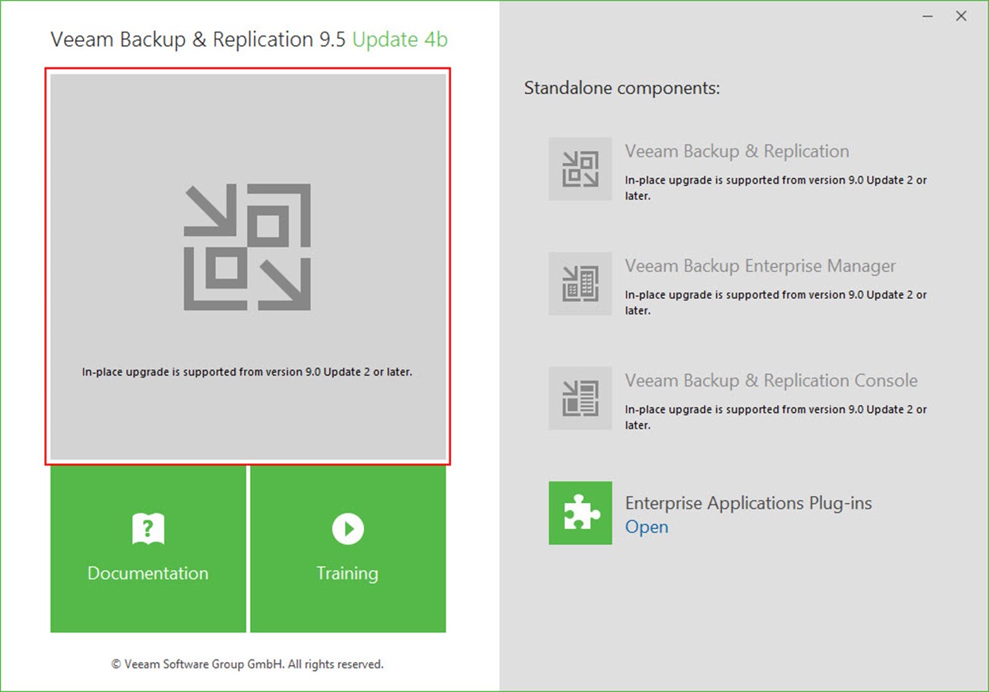This screenshot has width=989, height=692.
Task: Open Enterprise Applications Plug-ins link
Action: [646, 528]
